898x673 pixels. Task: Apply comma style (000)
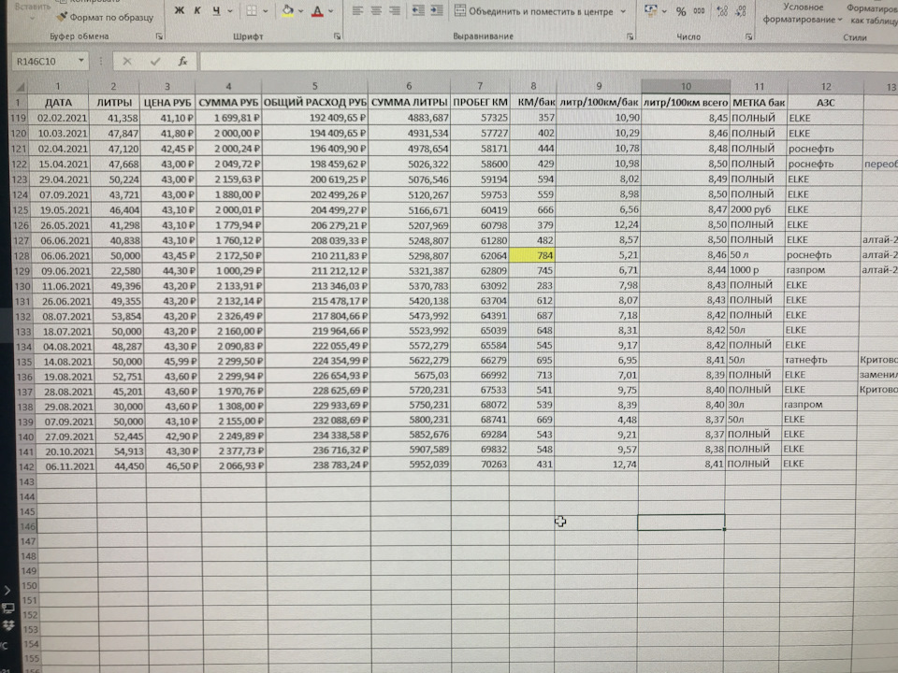coord(700,11)
